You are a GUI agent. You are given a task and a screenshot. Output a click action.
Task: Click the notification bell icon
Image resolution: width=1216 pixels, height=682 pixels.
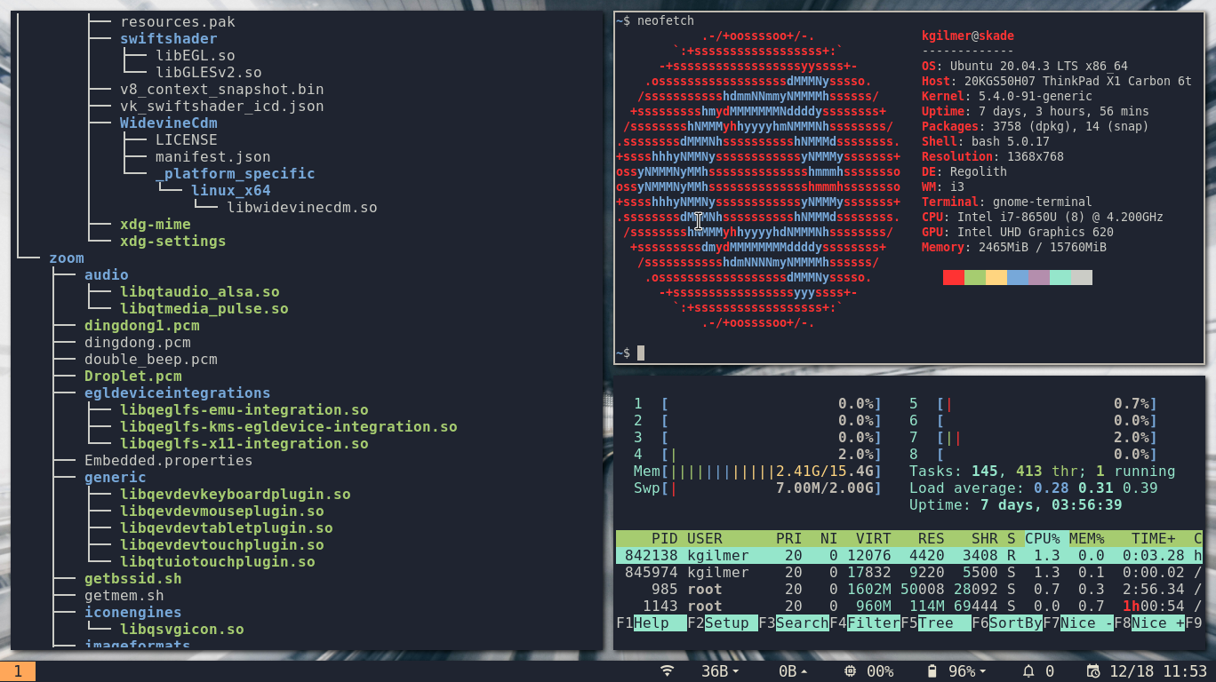point(1028,671)
